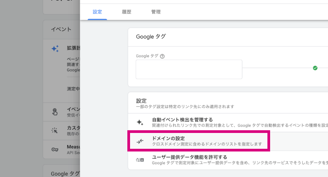Click the touch hand icon in background event list
Viewport: 328px width, 177px height.
tap(55, 112)
